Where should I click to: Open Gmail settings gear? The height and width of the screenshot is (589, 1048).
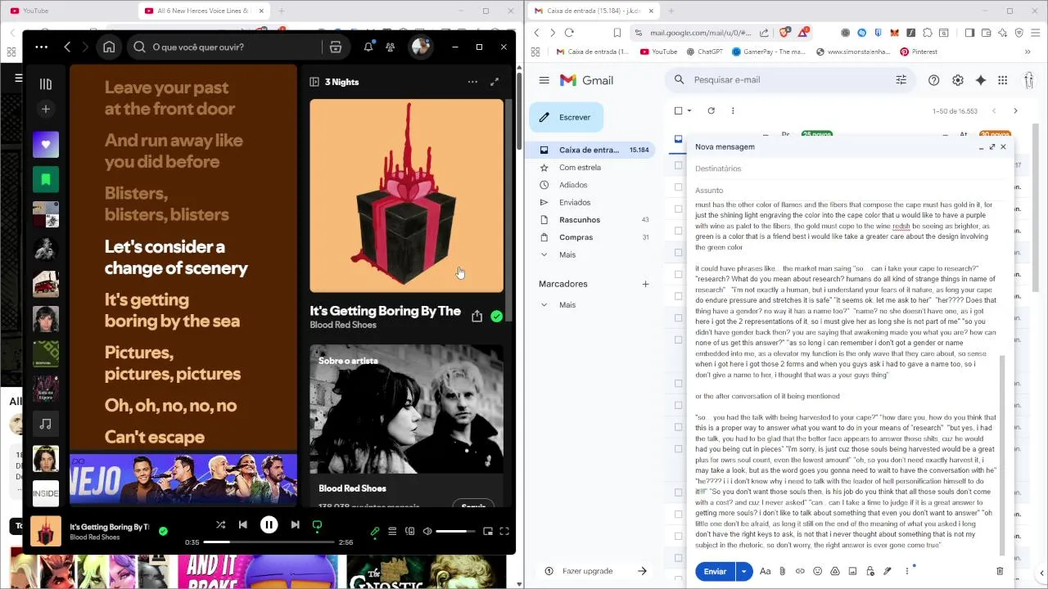click(957, 80)
